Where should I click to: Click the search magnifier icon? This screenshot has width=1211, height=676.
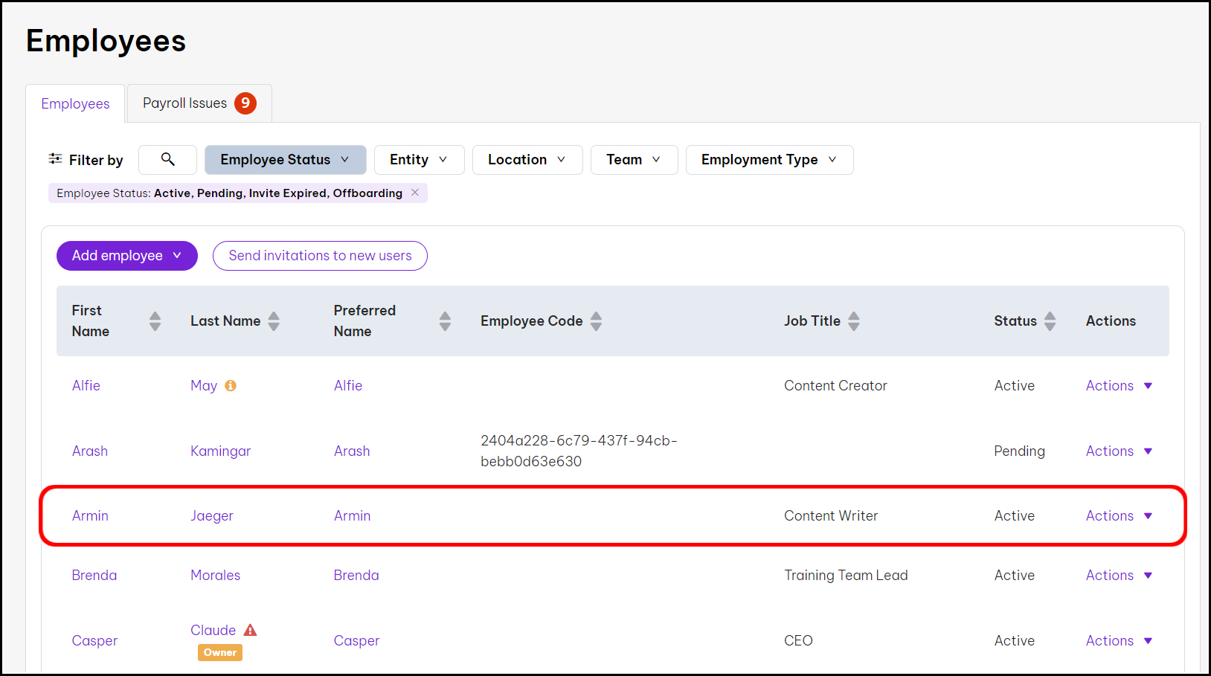(x=167, y=159)
